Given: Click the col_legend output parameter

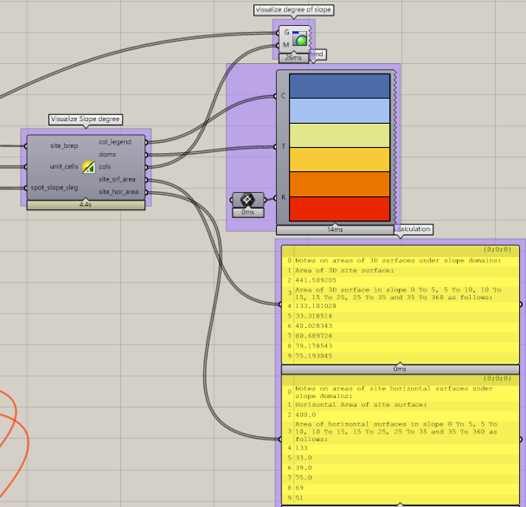Looking at the screenshot, I should (x=115, y=142).
